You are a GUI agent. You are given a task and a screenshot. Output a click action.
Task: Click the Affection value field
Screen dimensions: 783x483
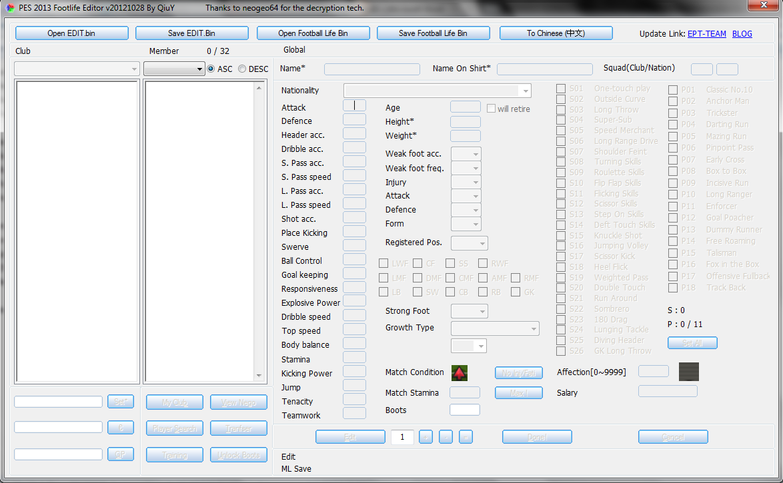[x=654, y=370]
